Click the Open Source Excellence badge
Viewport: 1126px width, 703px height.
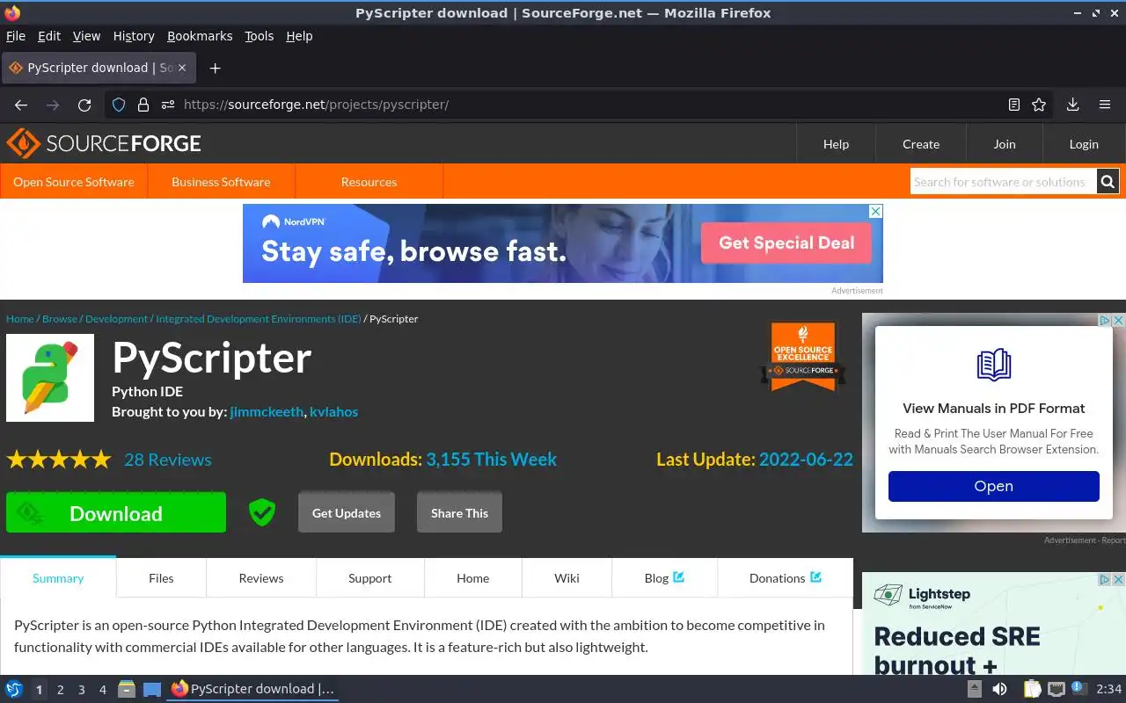pyautogui.click(x=803, y=356)
